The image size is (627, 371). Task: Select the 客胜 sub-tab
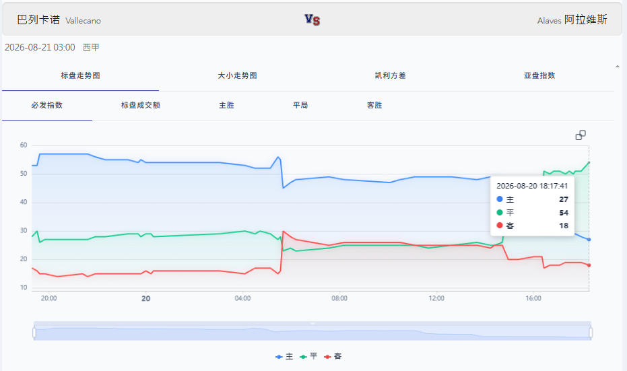coord(374,105)
